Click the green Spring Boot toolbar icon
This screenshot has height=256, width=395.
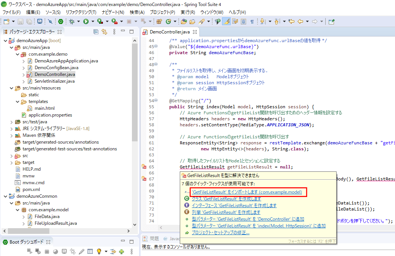(61, 21)
